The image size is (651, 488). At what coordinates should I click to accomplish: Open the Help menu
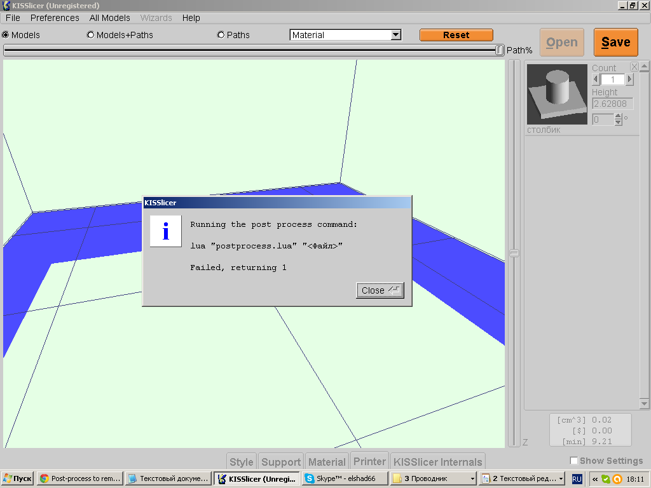191,18
